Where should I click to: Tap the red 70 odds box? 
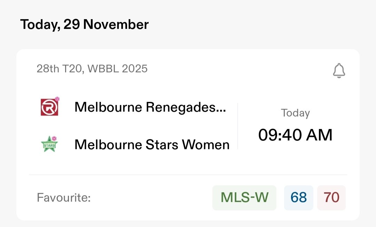coord(331,198)
